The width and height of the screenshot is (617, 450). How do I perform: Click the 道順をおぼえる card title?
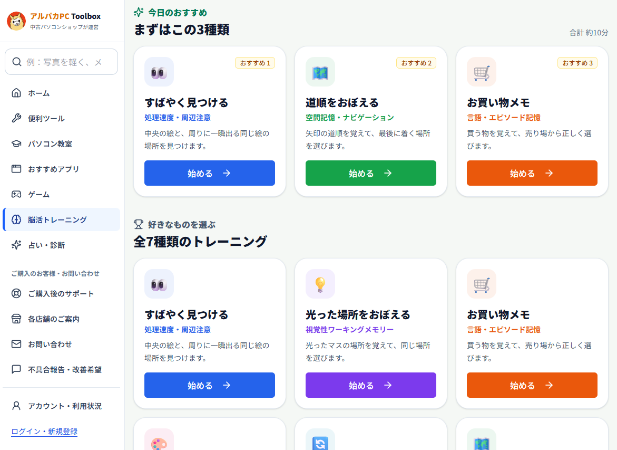[342, 102]
